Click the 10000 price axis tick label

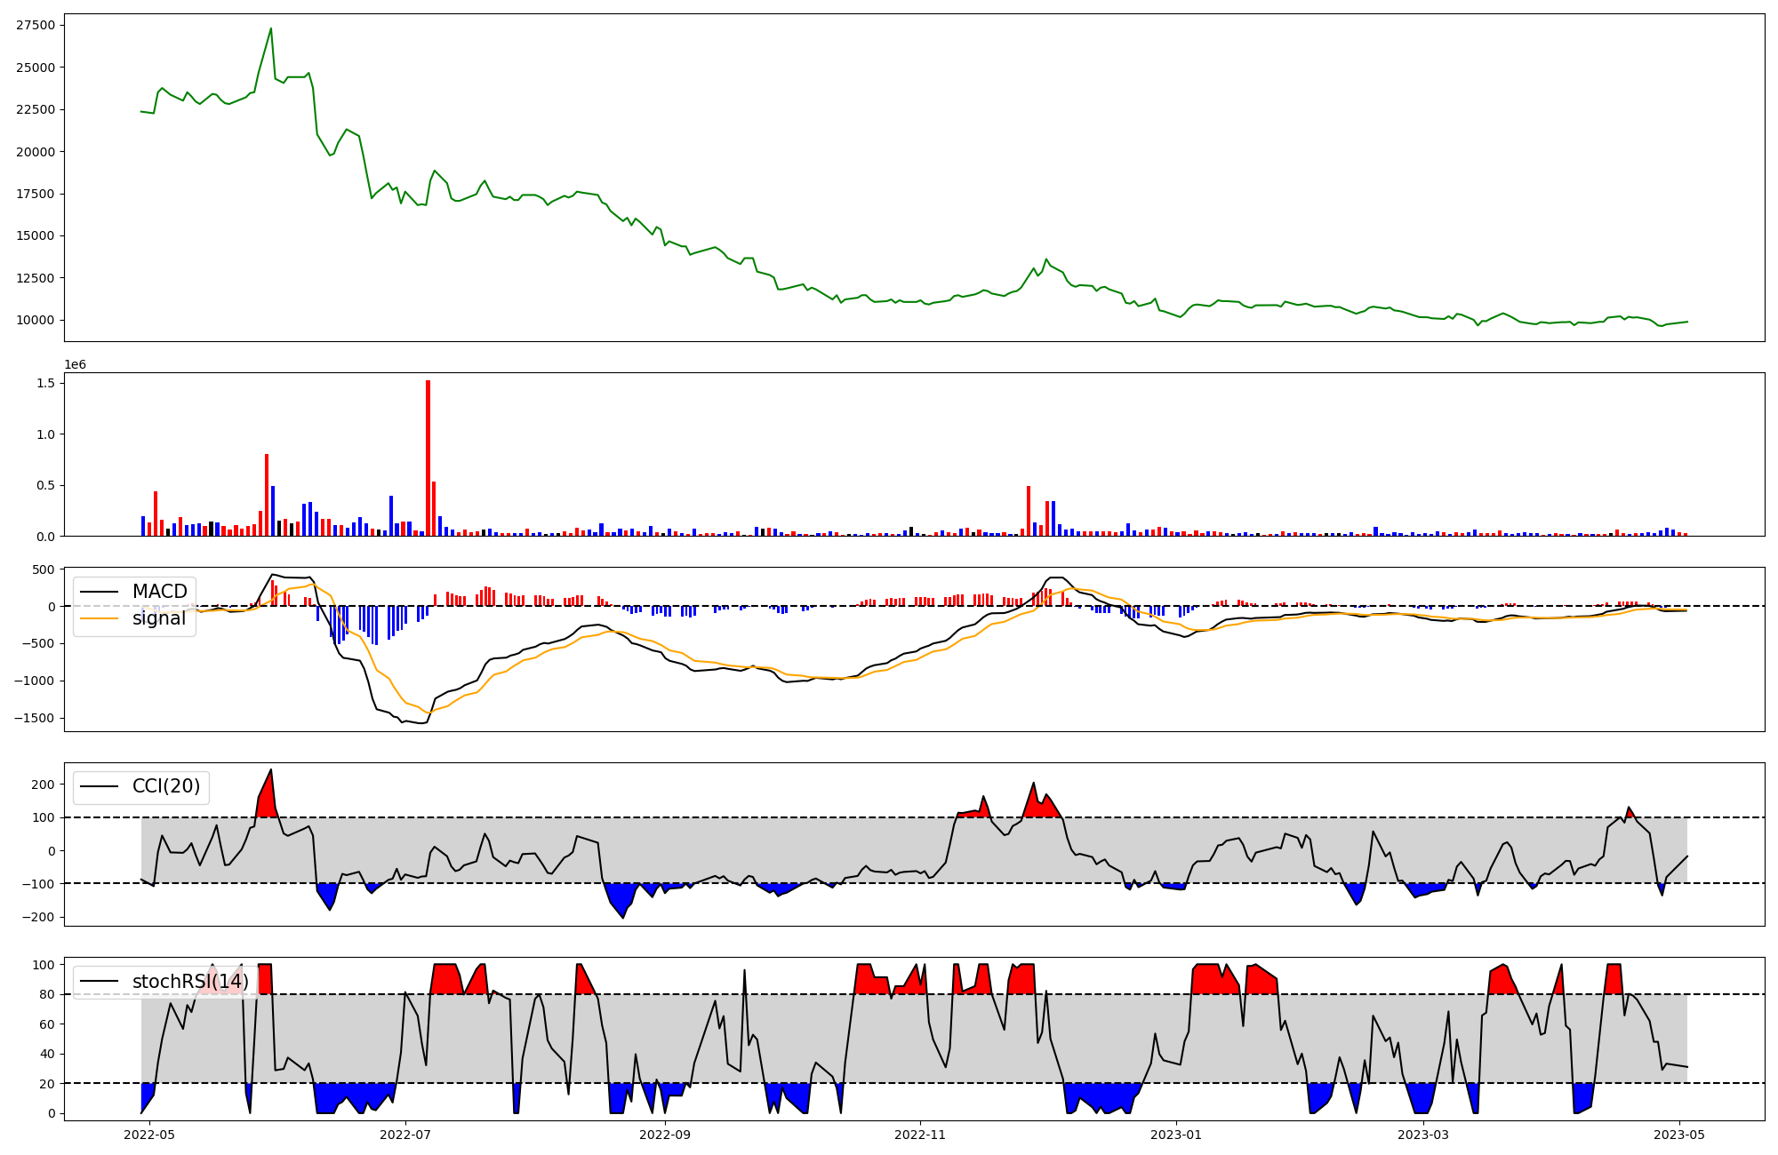point(36,320)
